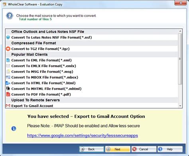Viewport: 189px width, 156px height.
Task: Click the HTML file format icon
Action: [8, 83]
